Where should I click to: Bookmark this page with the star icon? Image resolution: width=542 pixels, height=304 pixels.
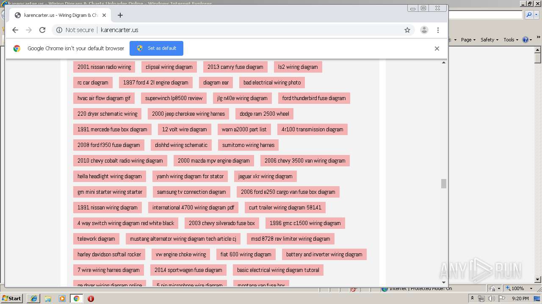click(407, 30)
